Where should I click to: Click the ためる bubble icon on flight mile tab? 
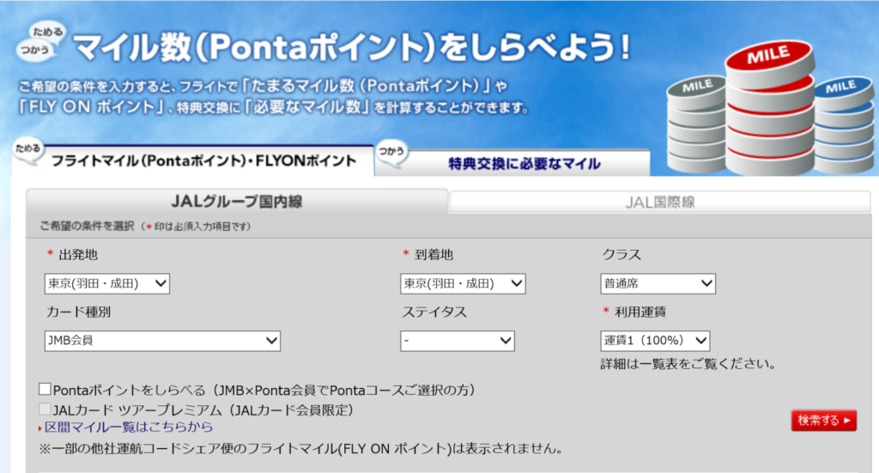(27, 149)
